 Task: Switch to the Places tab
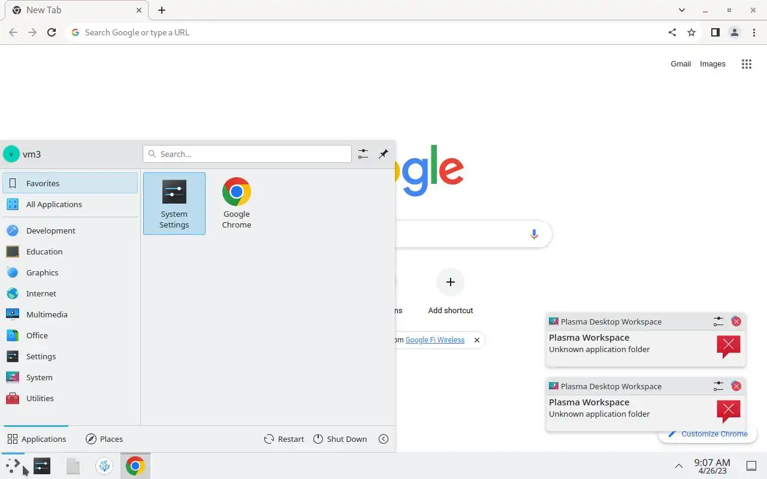pos(104,439)
